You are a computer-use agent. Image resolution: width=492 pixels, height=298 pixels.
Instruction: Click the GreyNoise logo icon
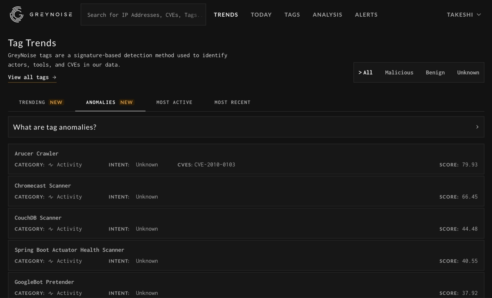(17, 14)
